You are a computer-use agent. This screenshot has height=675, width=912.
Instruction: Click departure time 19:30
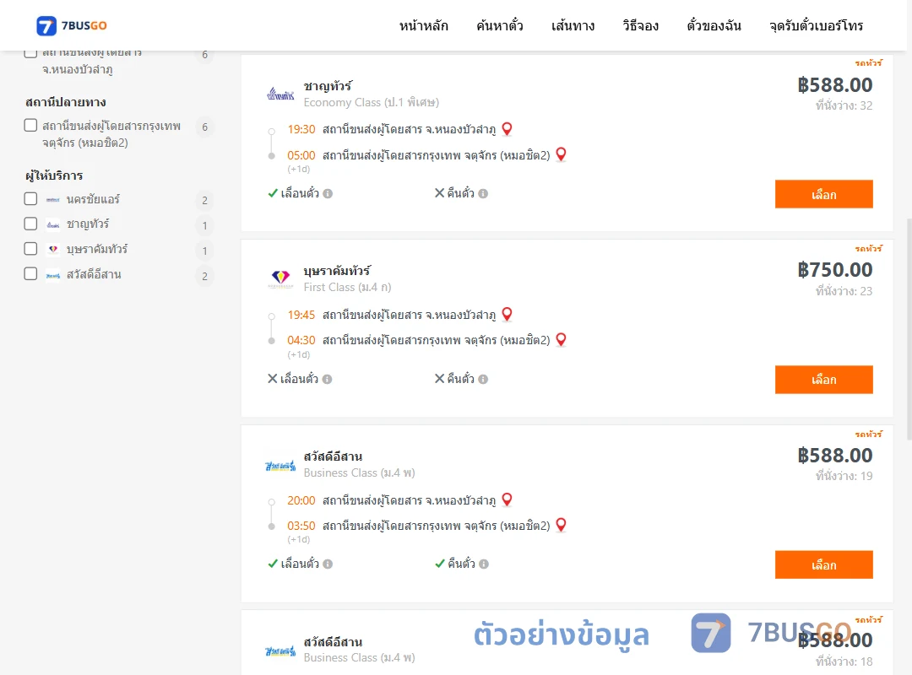coord(301,129)
